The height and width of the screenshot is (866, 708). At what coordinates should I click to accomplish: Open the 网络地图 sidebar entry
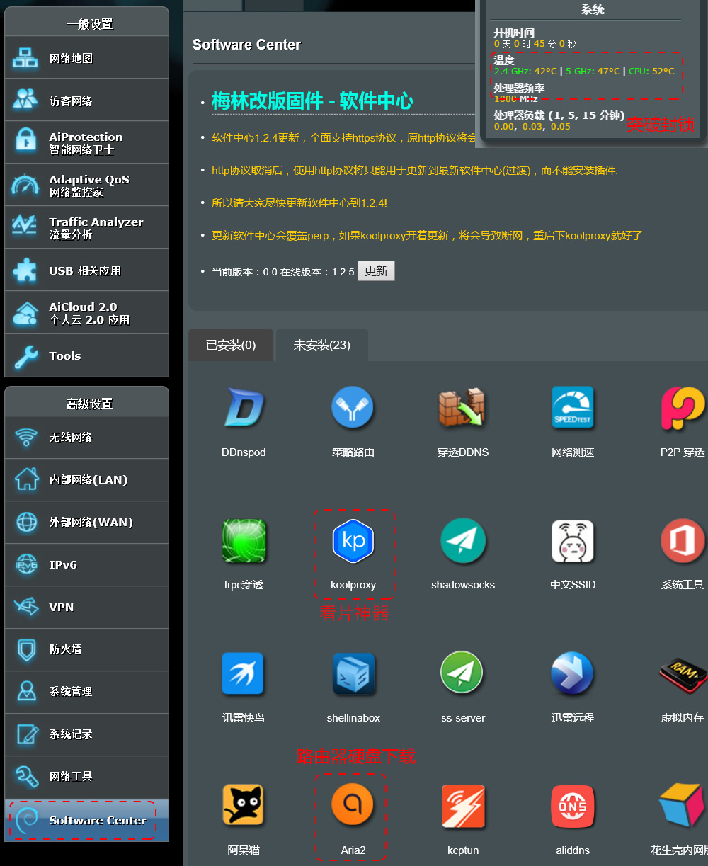click(86, 57)
